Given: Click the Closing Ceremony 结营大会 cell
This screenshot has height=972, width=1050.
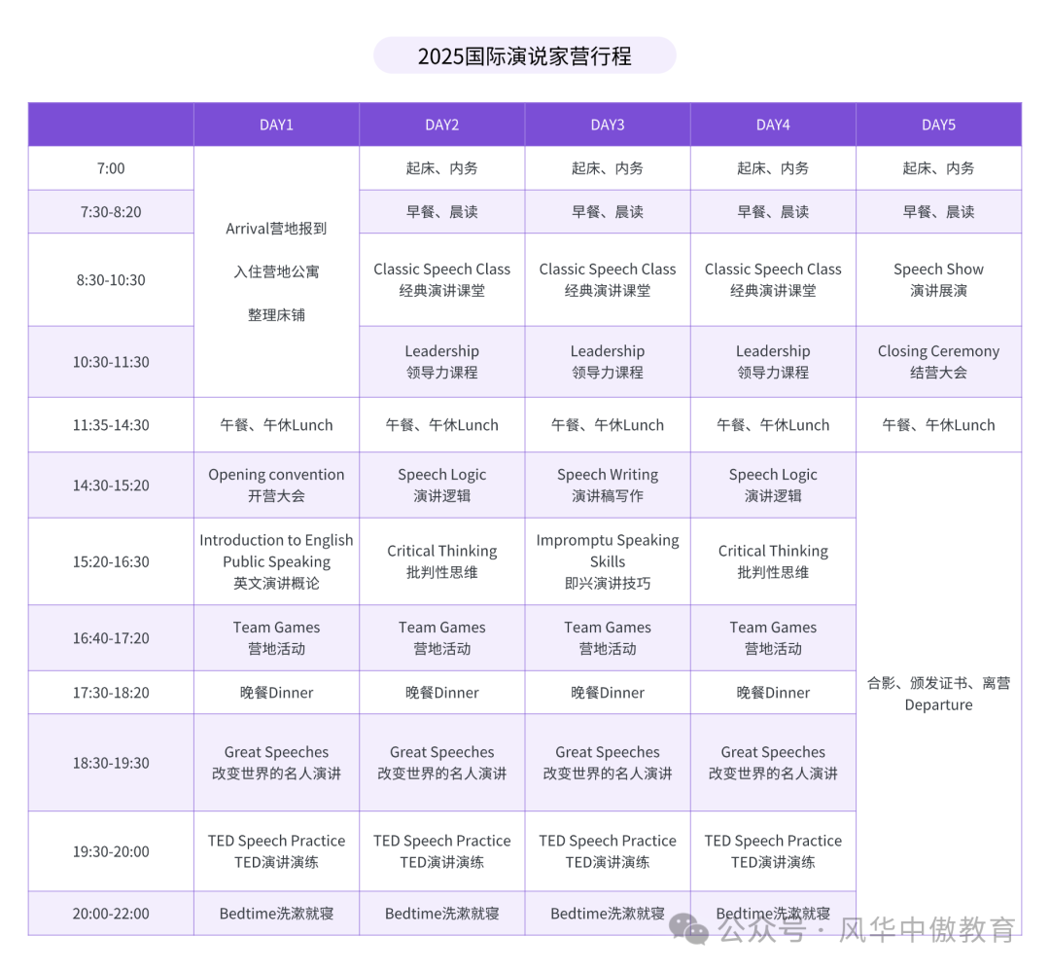Looking at the screenshot, I should pyautogui.click(x=938, y=362).
